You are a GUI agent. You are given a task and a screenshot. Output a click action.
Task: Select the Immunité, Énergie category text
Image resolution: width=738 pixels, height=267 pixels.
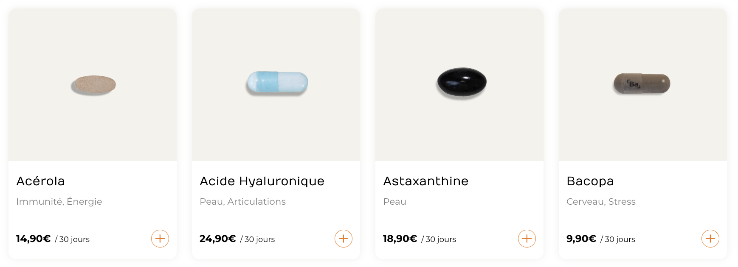(59, 202)
